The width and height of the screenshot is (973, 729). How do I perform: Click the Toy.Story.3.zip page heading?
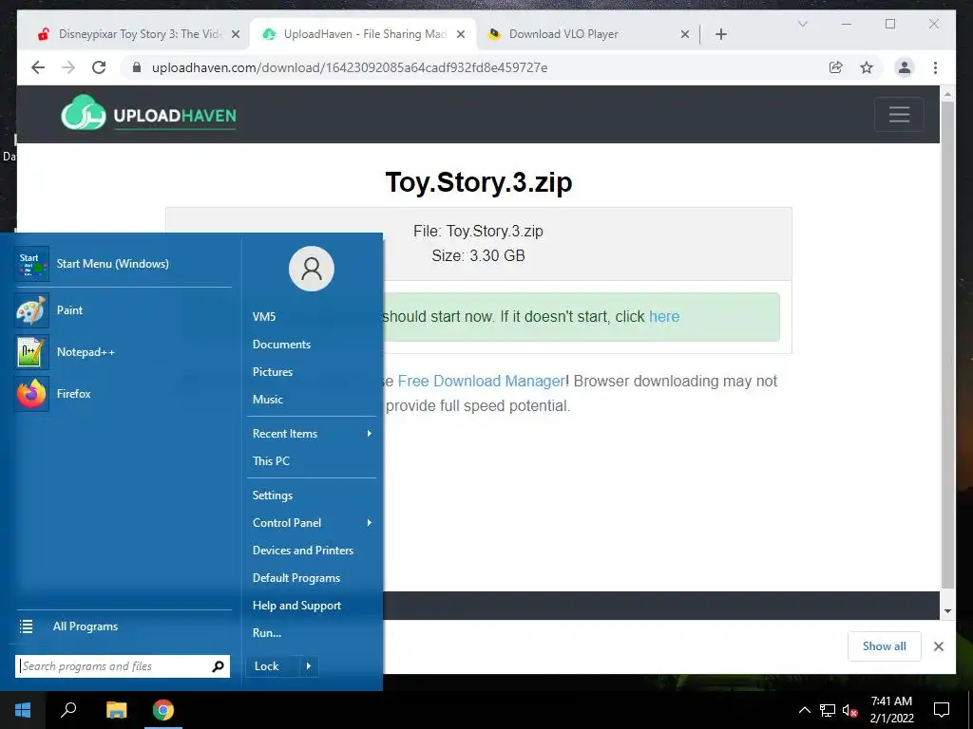[x=479, y=182]
